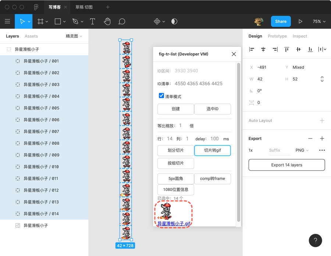This screenshot has height=256, width=331.
Task: Uncheck the 清单模式 checkbox
Action: click(161, 95)
